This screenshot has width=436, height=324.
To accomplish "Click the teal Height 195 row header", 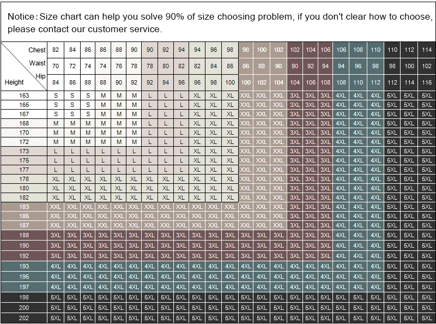I will pos(24,277).
